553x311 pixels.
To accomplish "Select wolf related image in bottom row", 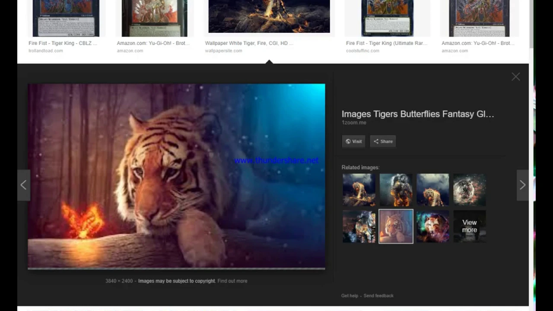I will pyautogui.click(x=433, y=226).
